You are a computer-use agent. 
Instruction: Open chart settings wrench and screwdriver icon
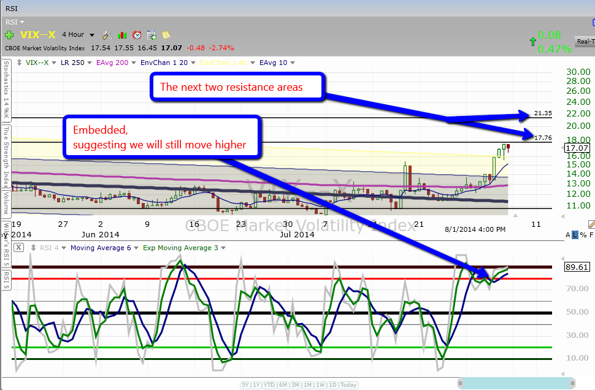pyautogui.click(x=107, y=35)
